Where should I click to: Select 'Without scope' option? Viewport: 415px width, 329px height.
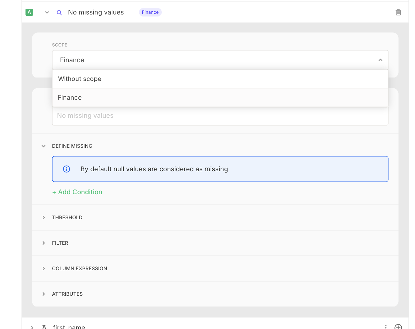[x=220, y=79]
